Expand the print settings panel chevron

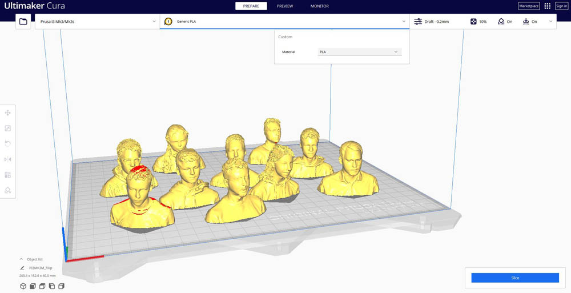point(550,22)
